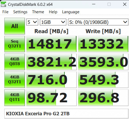Click the CrystalDiskMark app icon in title bar
Image resolution: width=129 pixels, height=119 pixels.
[3, 4]
